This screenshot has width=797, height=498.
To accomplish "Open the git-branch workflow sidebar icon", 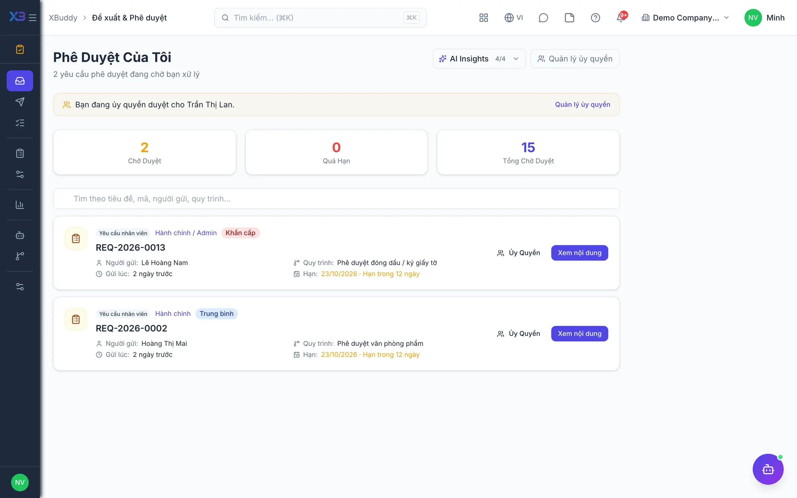I will click(x=20, y=256).
